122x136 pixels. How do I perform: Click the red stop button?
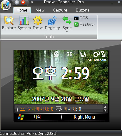click(23, 2)
